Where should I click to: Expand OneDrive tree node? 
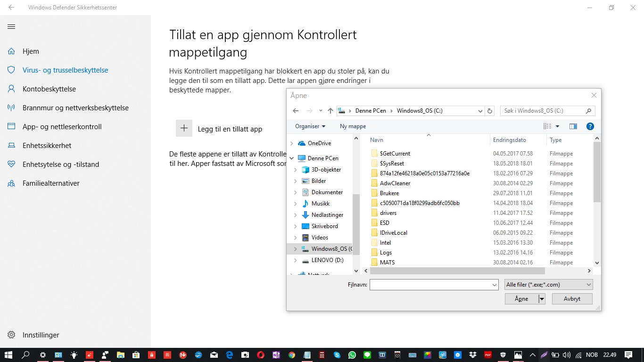pyautogui.click(x=292, y=143)
